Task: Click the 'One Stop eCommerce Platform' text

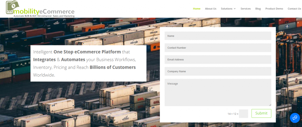Action: pos(87,52)
